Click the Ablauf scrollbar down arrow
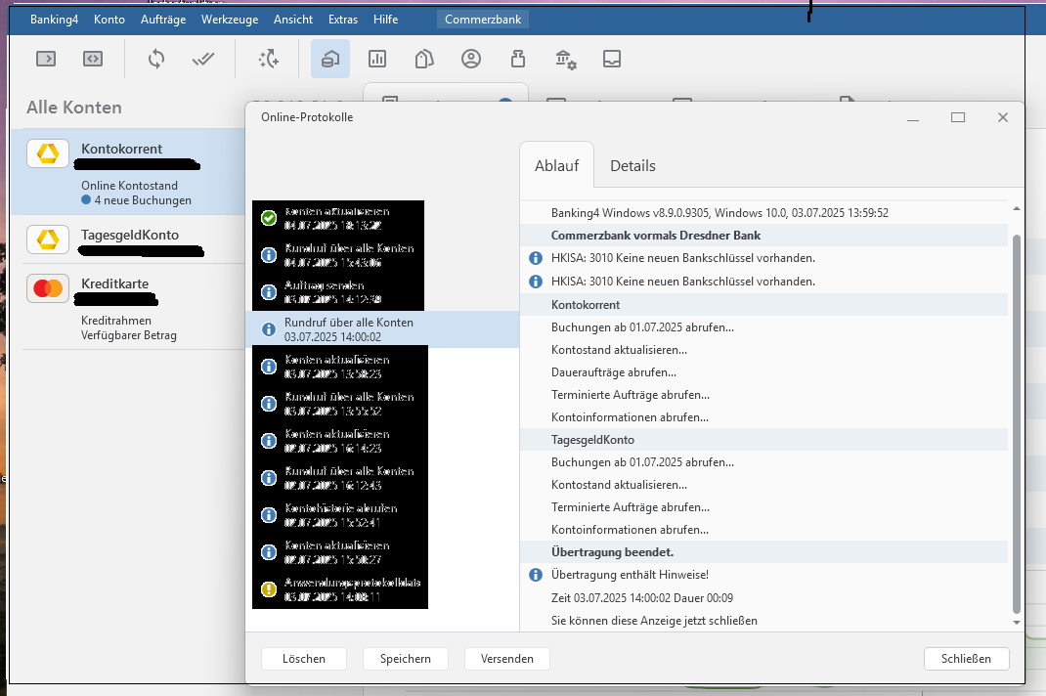The image size is (1046, 696). [1016, 622]
